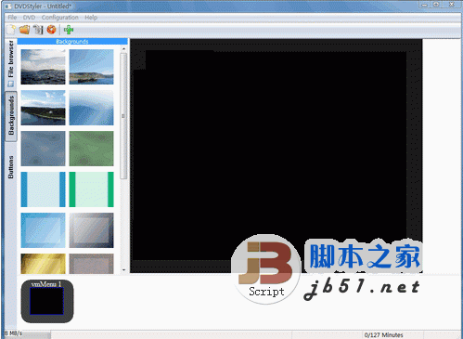Click the 8 MB/s status bar entry

click(x=13, y=333)
